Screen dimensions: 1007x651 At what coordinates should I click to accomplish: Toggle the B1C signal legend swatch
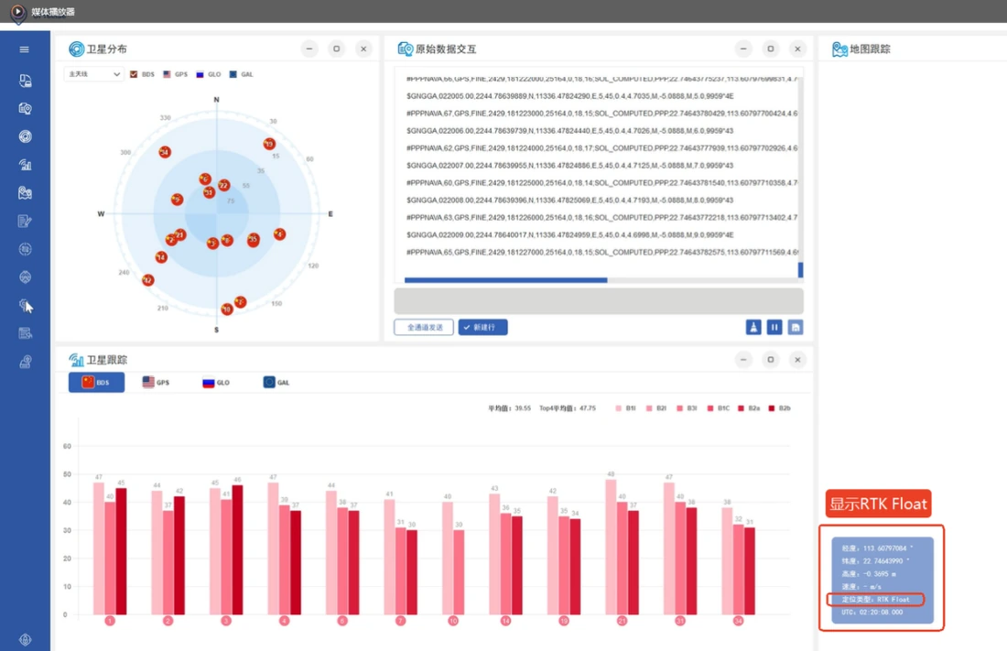click(710, 408)
